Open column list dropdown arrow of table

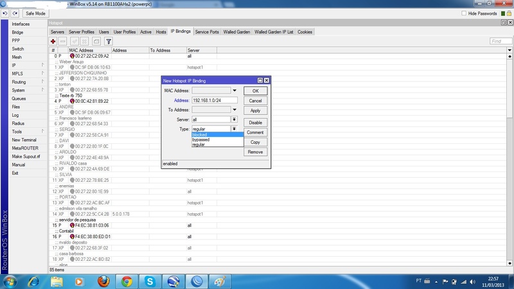click(x=510, y=50)
